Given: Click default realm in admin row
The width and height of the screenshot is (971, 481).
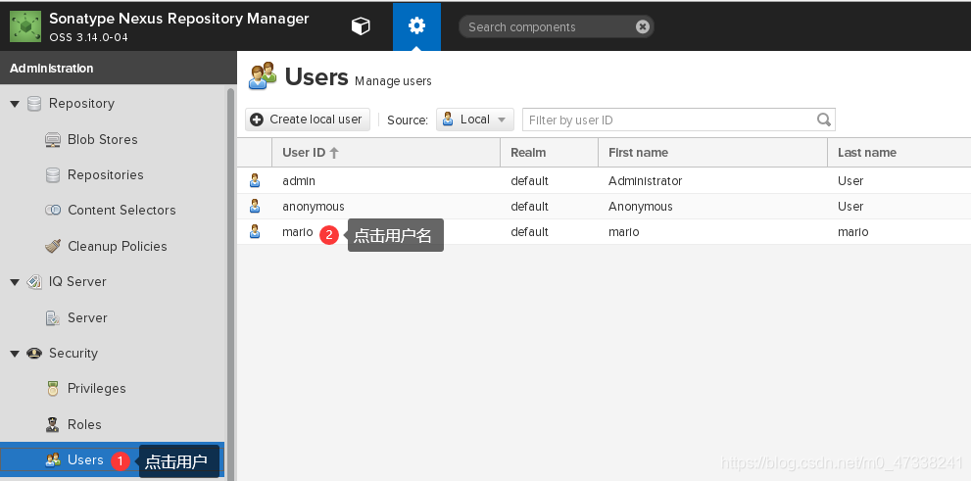Looking at the screenshot, I should pos(529,181).
